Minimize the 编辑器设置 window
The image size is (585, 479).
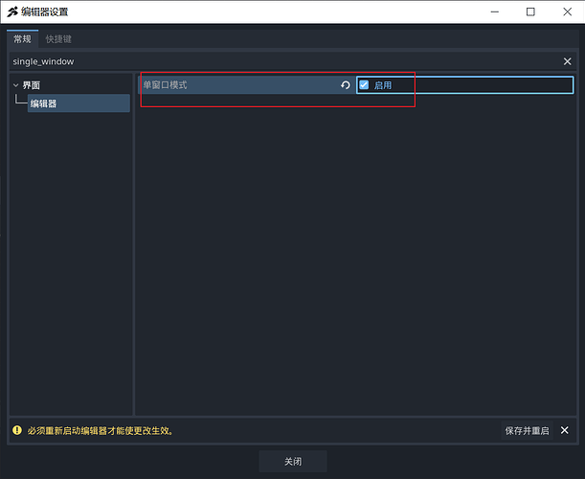tap(495, 11)
